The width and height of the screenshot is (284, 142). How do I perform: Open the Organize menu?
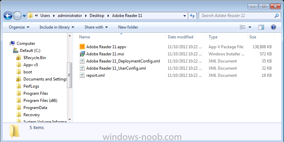pos(19,27)
